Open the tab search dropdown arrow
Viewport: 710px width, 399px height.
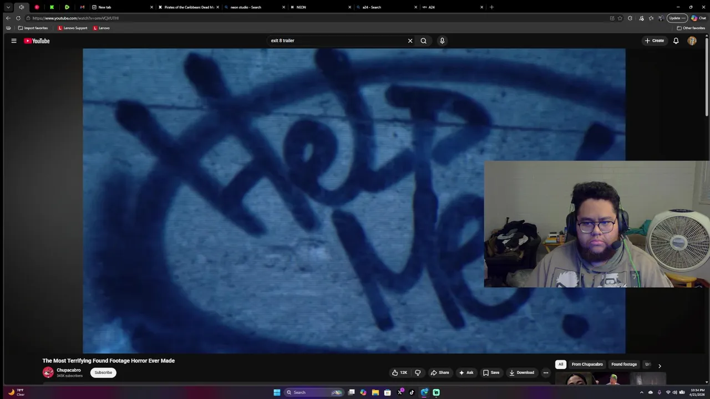tap(8, 7)
